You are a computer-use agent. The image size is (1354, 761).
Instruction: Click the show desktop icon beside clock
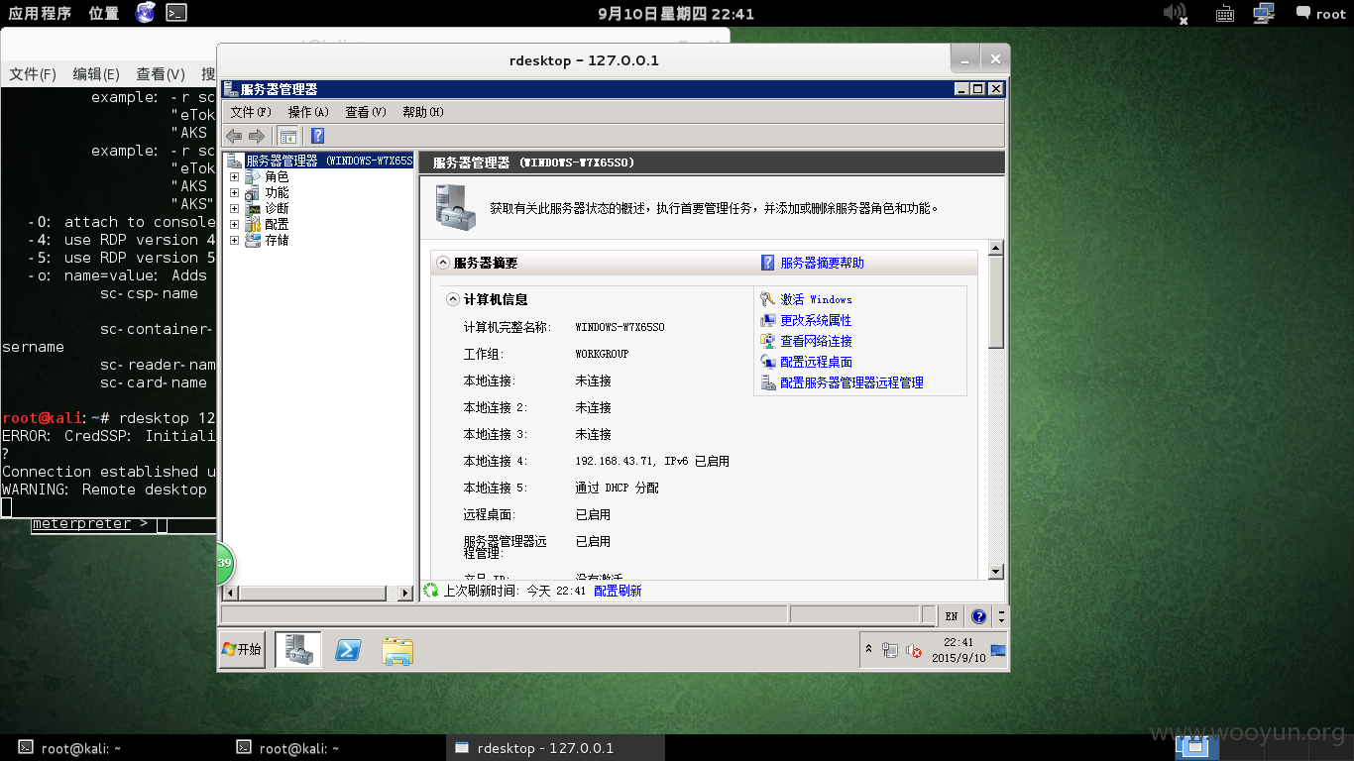[998, 651]
